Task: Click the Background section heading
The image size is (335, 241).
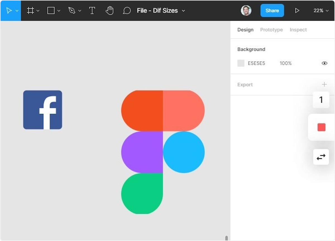Action: coord(251,49)
